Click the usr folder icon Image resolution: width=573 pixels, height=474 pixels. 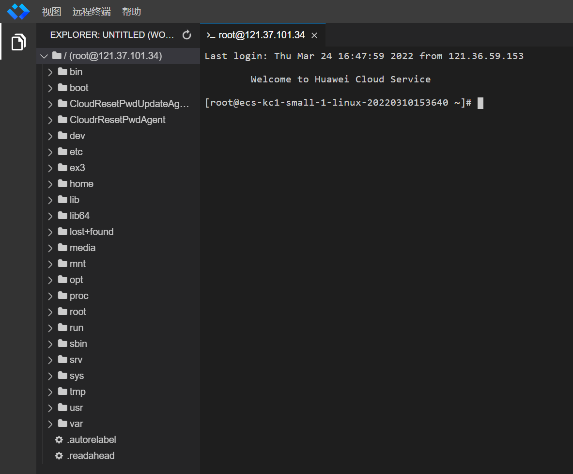62,407
